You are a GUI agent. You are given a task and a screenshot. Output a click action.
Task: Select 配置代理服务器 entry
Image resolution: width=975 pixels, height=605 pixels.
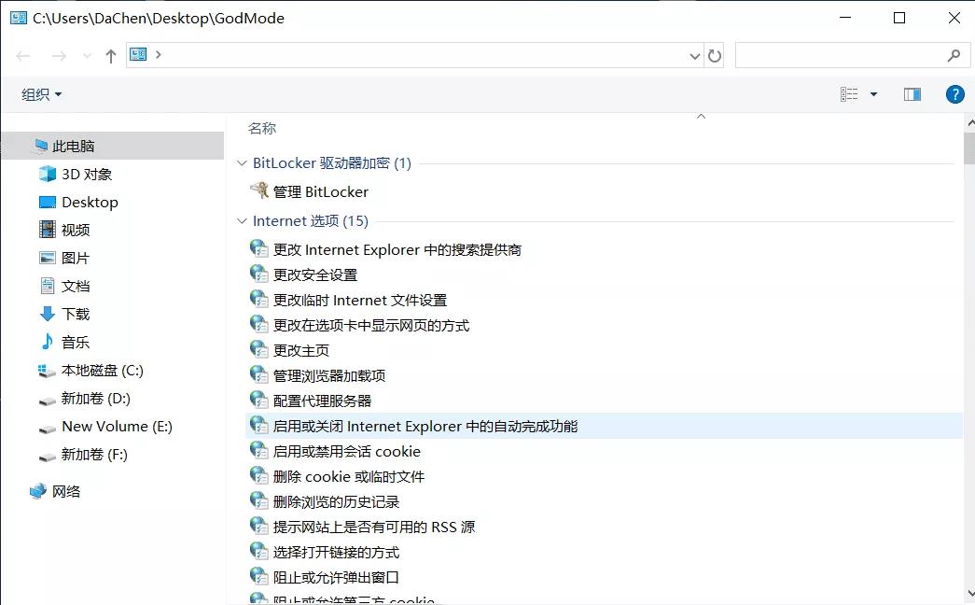pos(322,401)
